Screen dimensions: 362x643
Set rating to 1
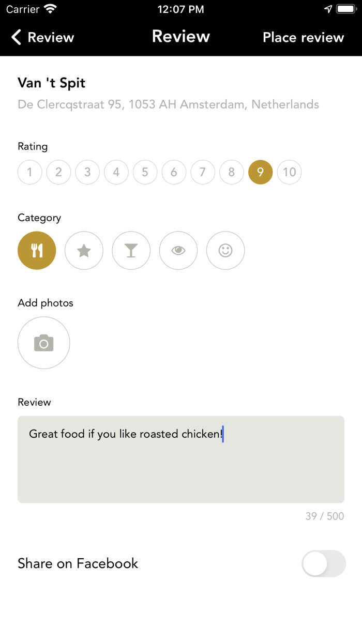(30, 172)
